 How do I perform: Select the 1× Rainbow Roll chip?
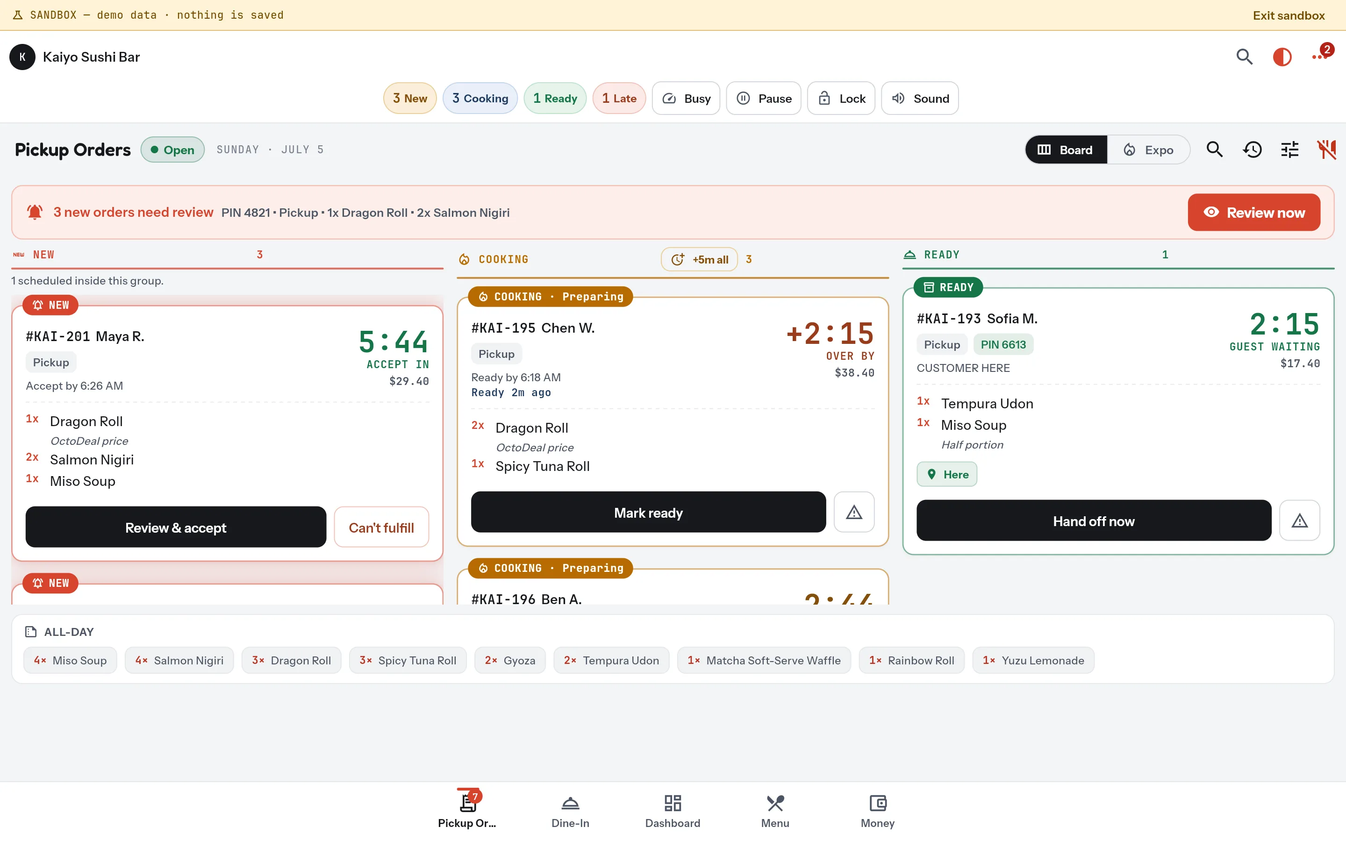[x=912, y=660]
